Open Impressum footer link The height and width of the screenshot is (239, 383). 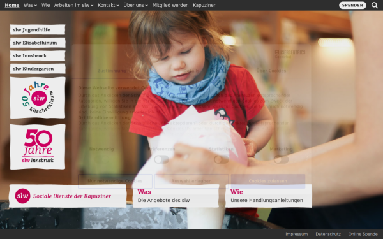pos(297,234)
